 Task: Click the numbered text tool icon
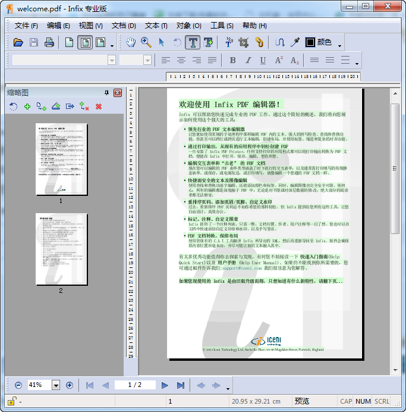click(x=229, y=42)
